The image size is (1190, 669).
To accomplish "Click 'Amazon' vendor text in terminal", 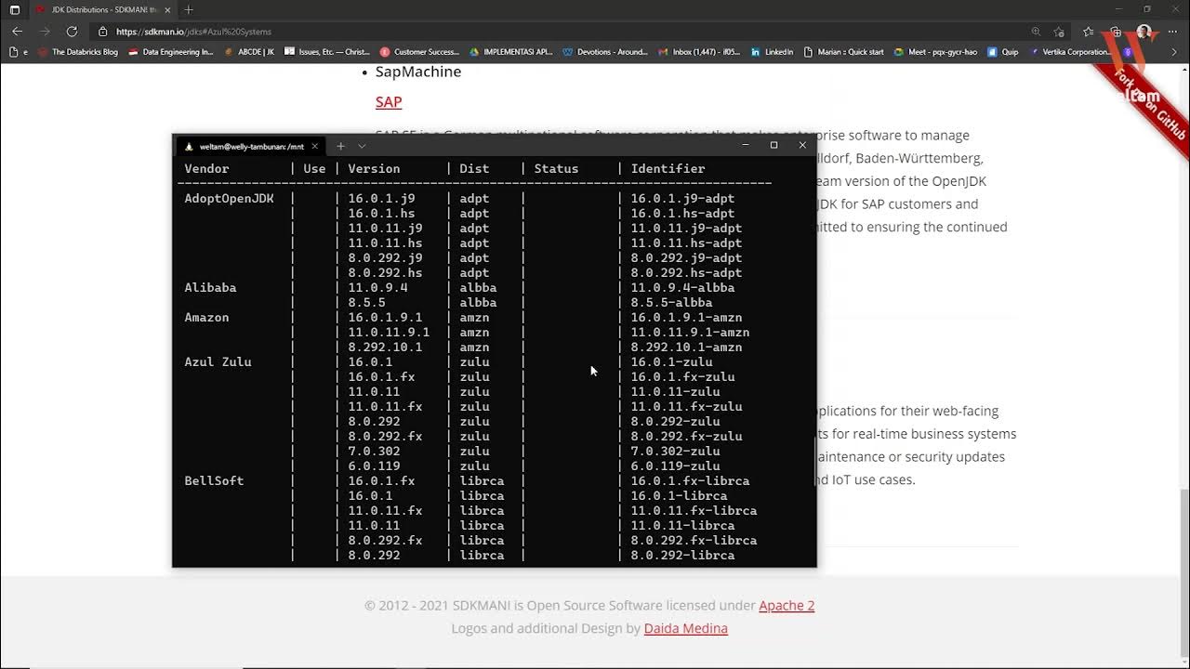I will coord(206,317).
